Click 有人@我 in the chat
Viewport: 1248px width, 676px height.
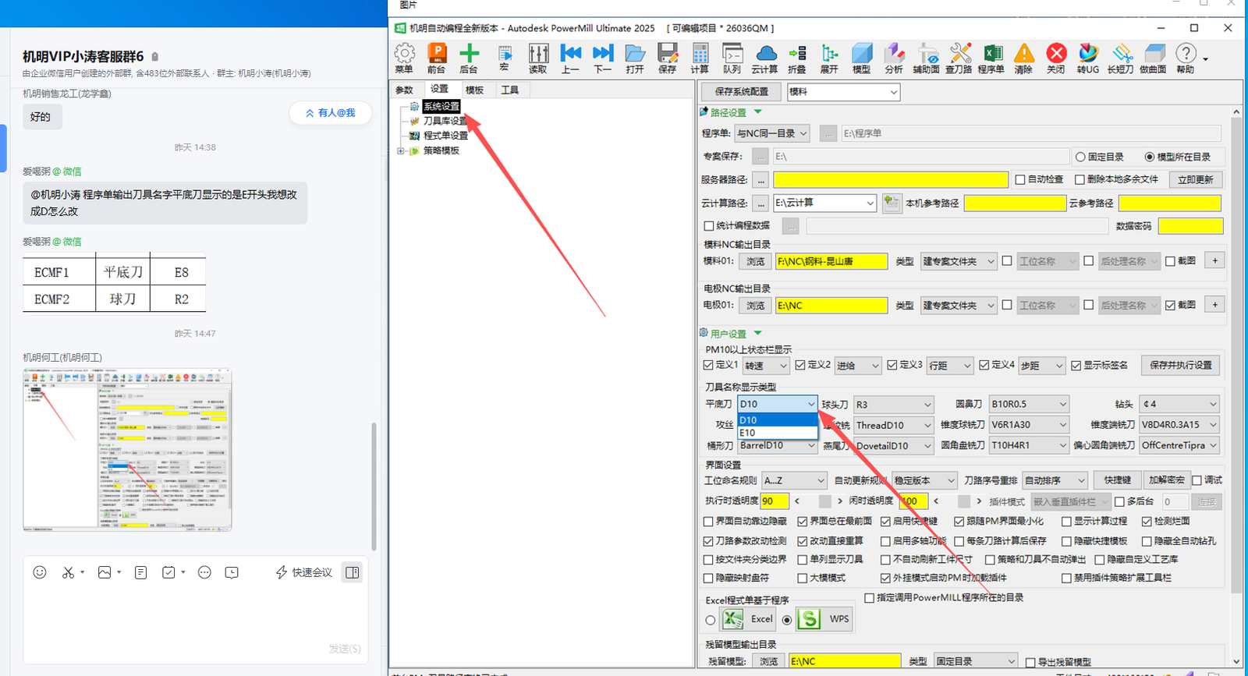pos(330,113)
